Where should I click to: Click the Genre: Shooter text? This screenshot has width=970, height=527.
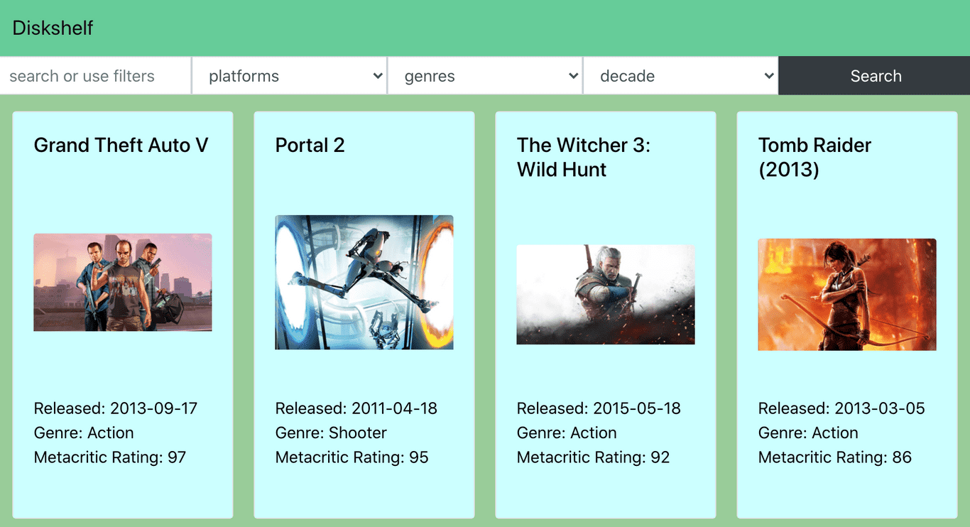point(332,433)
